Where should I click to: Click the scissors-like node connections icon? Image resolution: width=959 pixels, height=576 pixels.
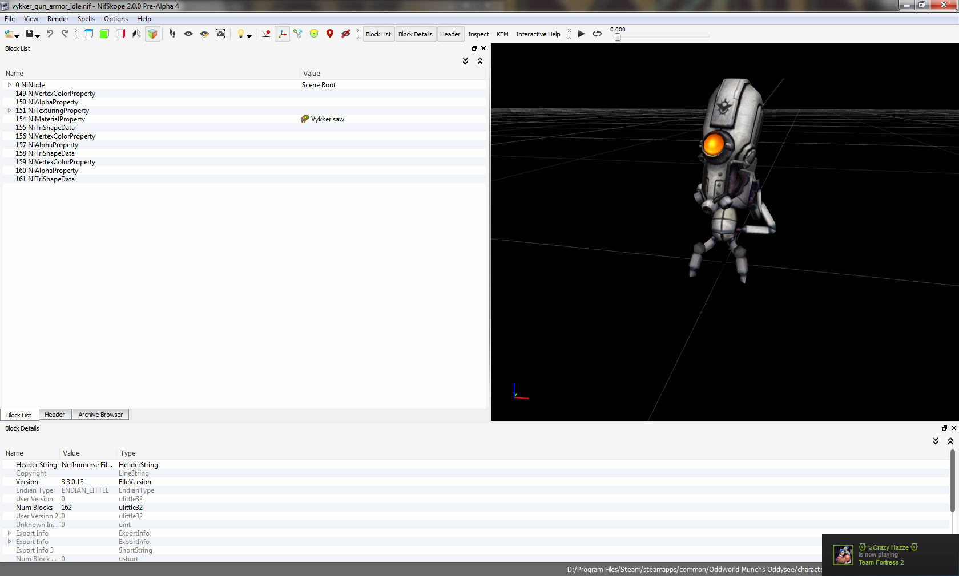298,34
